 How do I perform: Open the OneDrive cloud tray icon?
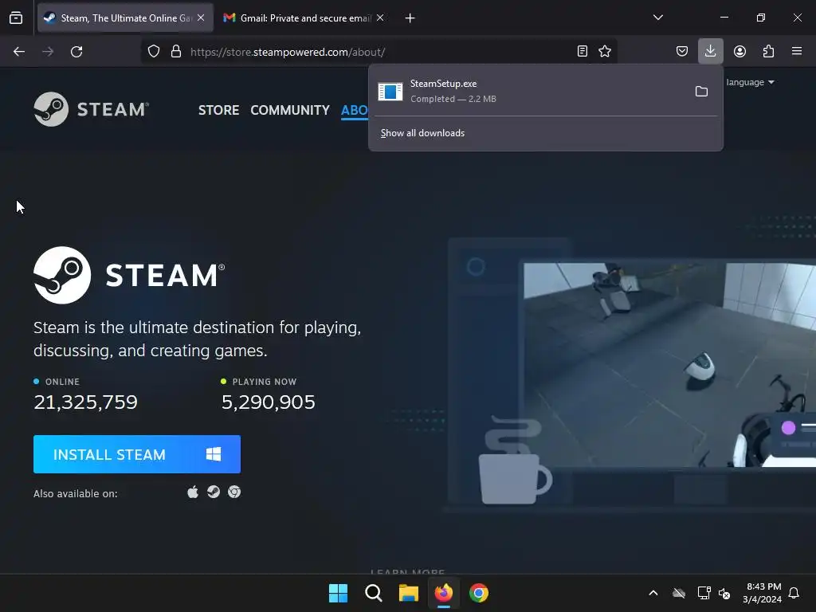click(679, 593)
